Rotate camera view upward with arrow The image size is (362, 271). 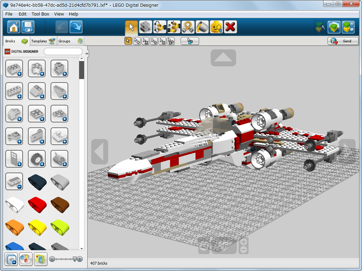click(x=223, y=58)
